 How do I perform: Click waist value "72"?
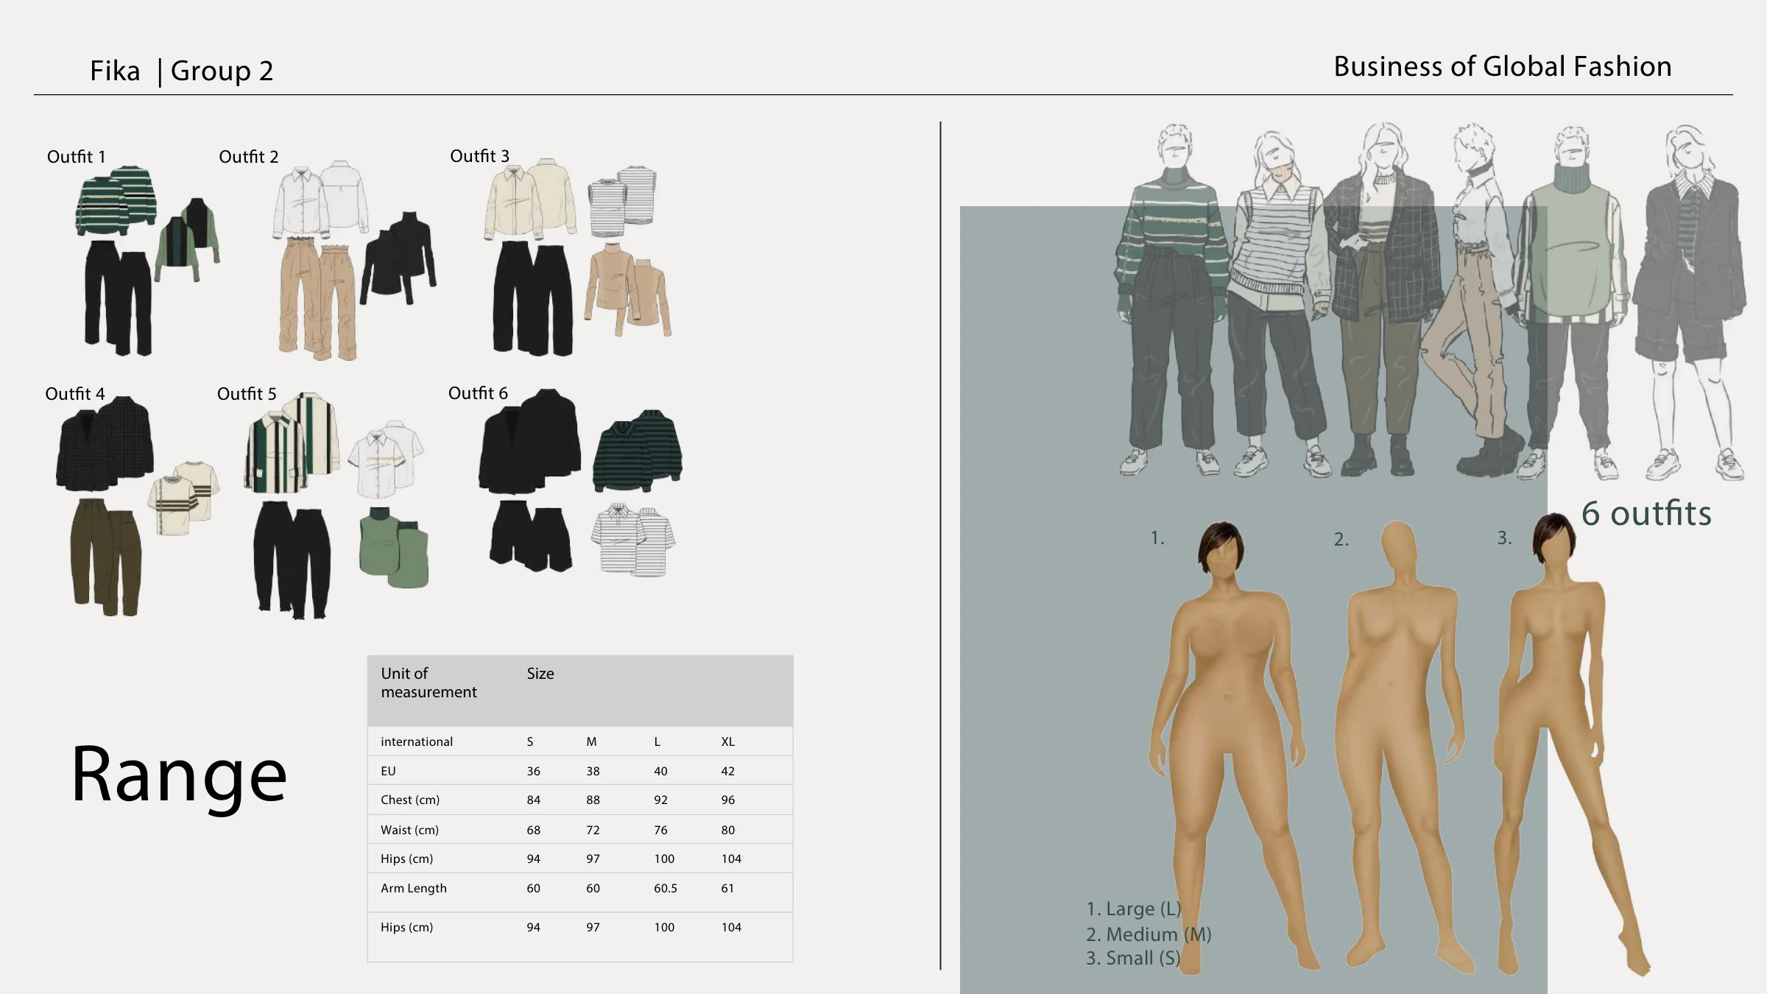tap(593, 830)
